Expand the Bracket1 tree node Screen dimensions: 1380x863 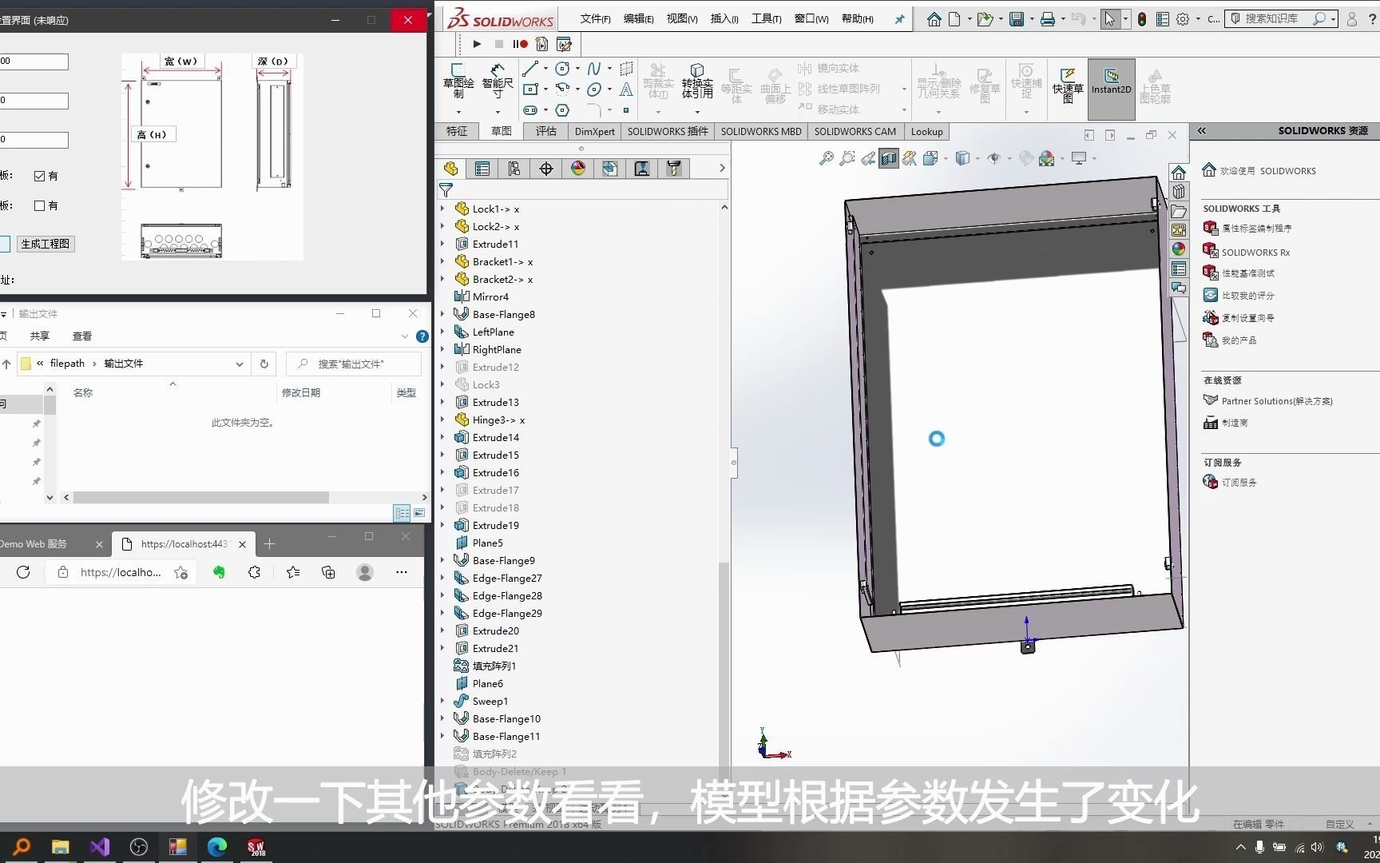pyautogui.click(x=444, y=261)
